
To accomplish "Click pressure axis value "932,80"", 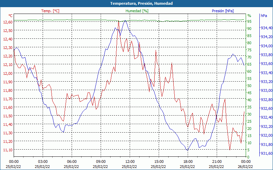I will (267, 99).
